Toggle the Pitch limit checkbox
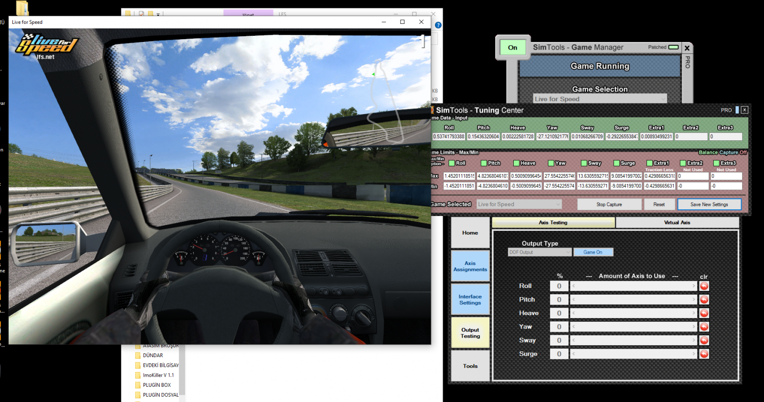Screen dimensions: 764x402 coord(484,163)
